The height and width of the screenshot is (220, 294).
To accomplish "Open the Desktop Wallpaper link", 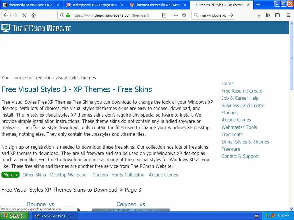I will point(69,175).
